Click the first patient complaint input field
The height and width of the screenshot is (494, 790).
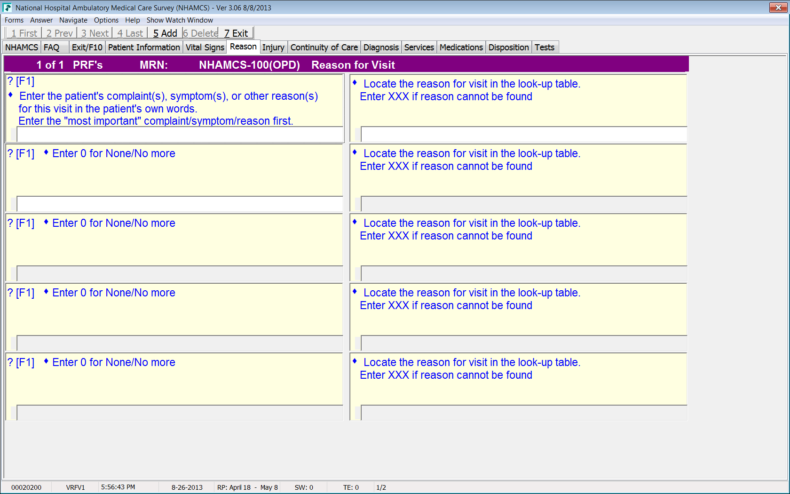pyautogui.click(x=180, y=134)
